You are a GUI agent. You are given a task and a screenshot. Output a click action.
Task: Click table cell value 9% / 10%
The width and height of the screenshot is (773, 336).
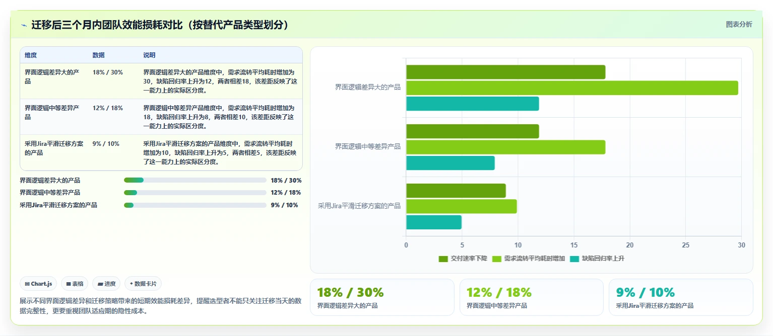106,144
